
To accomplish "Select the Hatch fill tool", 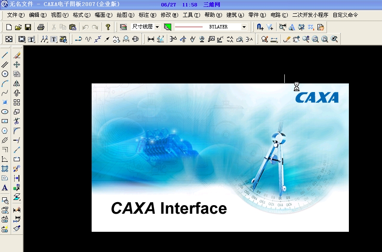I will coord(5,169).
